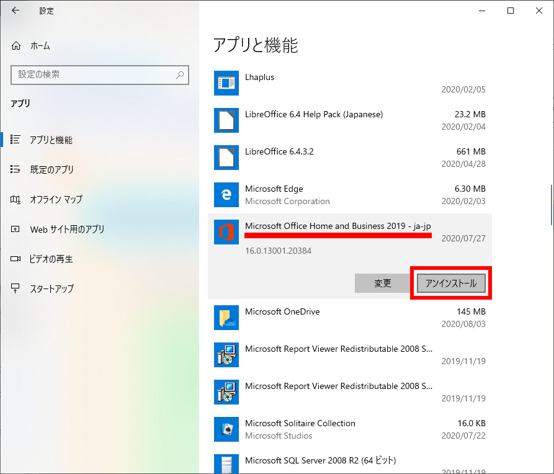Screen dimensions: 554x474
Task: Select the SQL Server 2008 R2 icon
Action: click(x=226, y=463)
